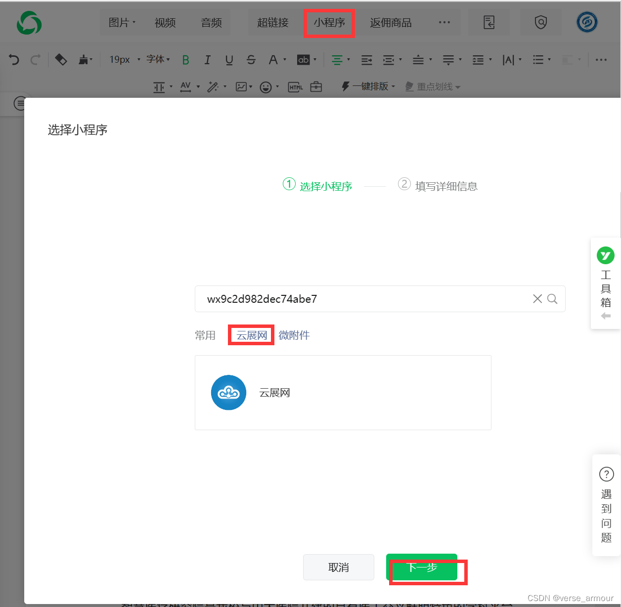Open 重点划线 highlight underline dropdown

[433, 86]
